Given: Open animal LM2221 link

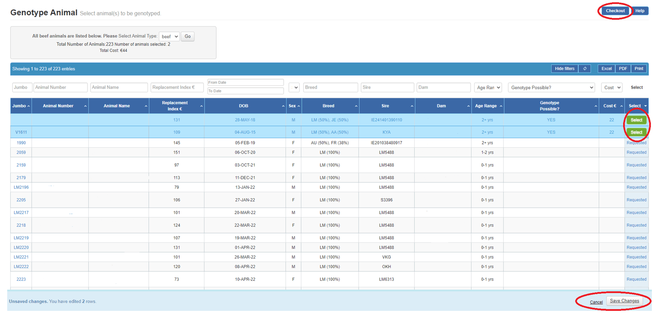Looking at the screenshot, I should coord(21,257).
